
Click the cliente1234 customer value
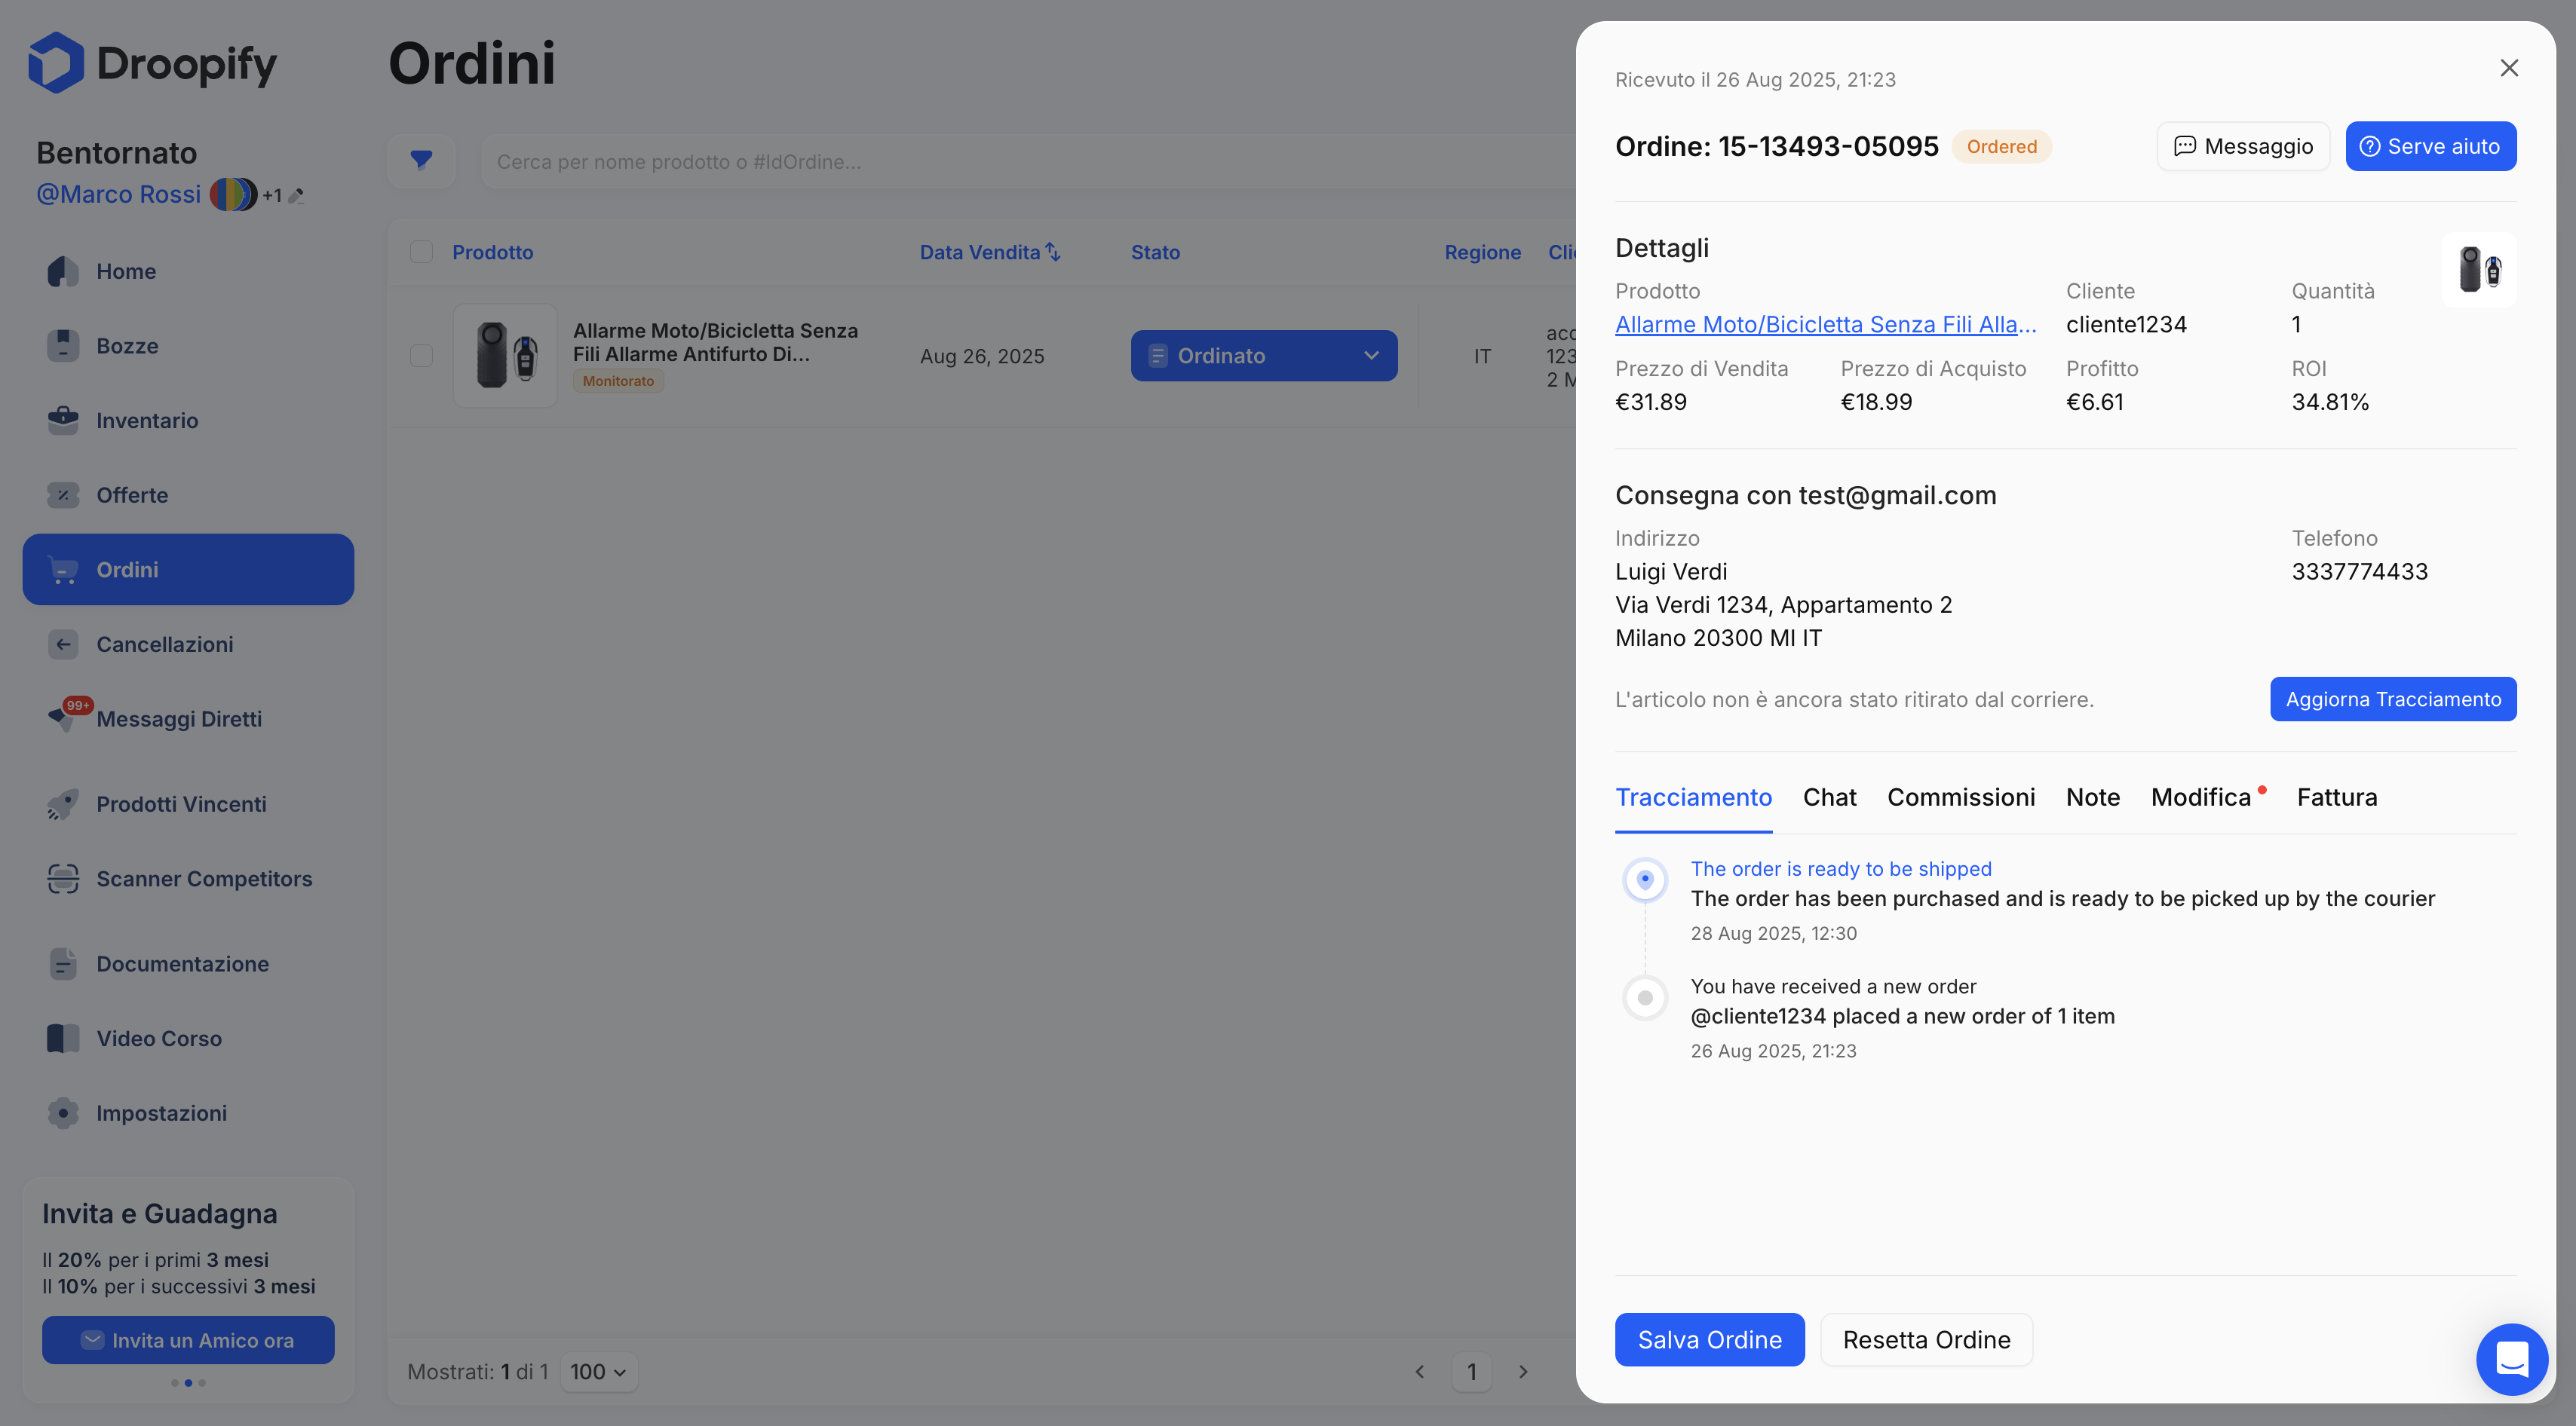[2126, 325]
